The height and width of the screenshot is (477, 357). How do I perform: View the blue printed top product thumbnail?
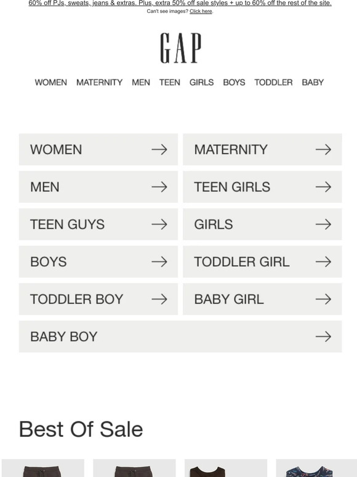pyautogui.click(x=316, y=468)
